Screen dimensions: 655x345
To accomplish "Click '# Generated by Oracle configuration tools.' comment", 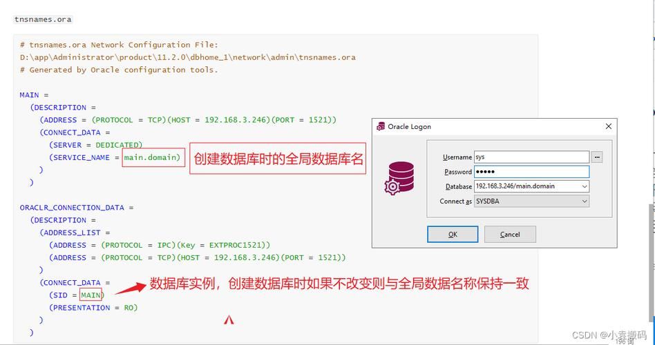I will [x=119, y=70].
